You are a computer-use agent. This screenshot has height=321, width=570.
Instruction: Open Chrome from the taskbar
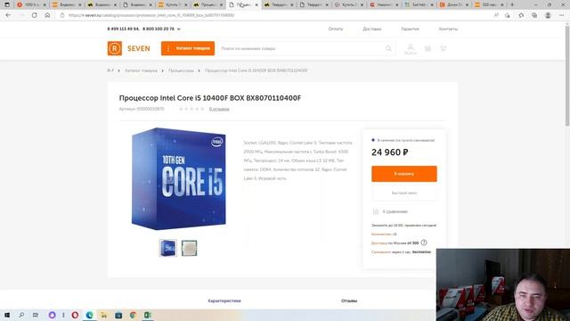133,315
